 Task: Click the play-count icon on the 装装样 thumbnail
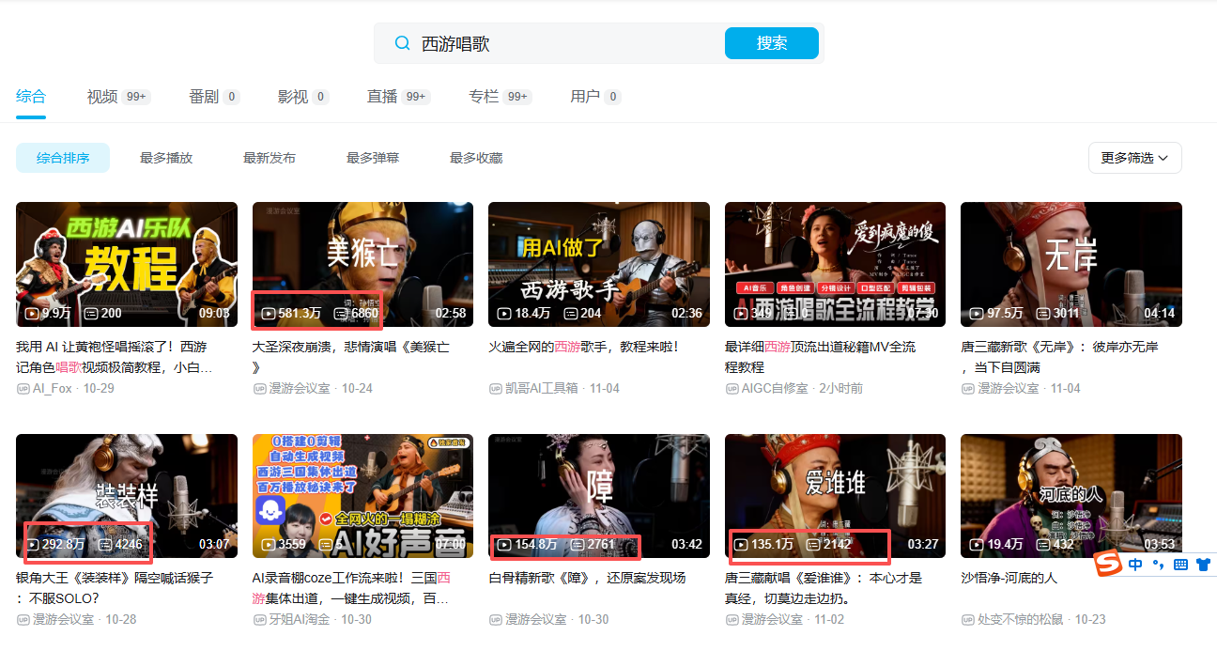click(x=31, y=543)
